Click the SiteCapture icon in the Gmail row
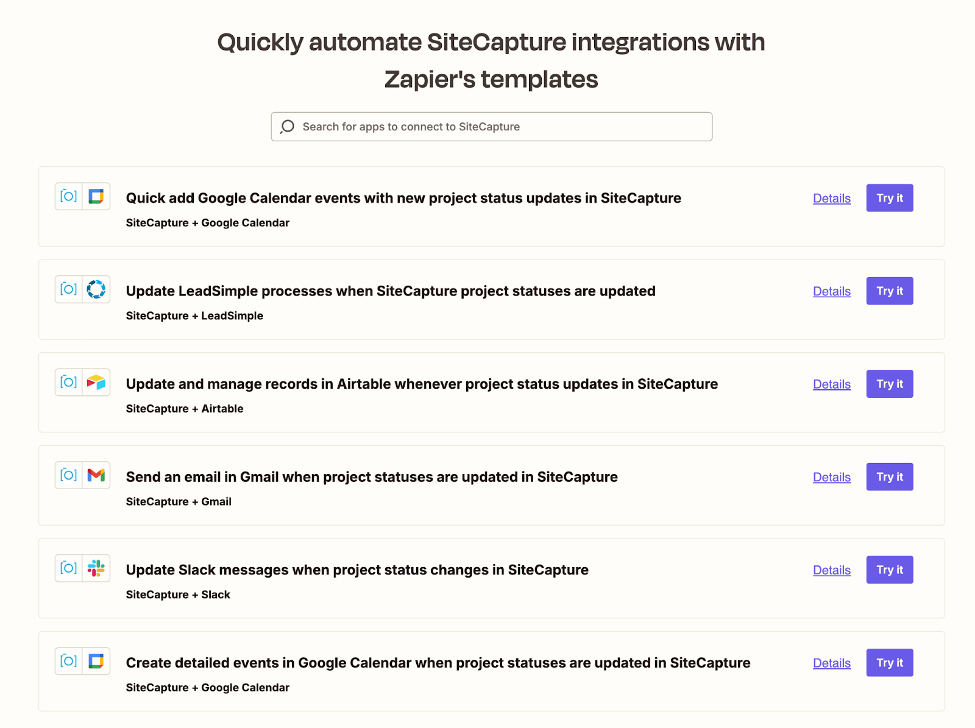Screen dimensions: 975x728 69,475
